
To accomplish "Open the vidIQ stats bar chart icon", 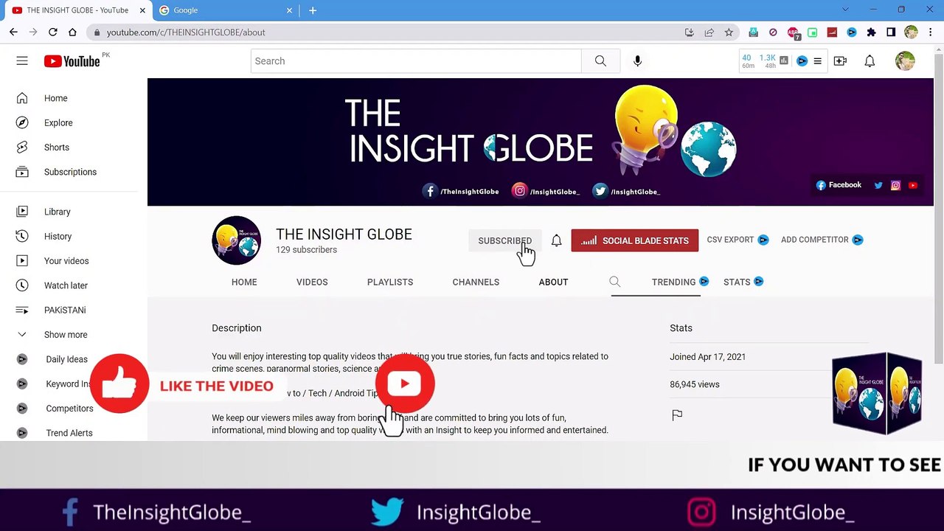I will point(784,61).
